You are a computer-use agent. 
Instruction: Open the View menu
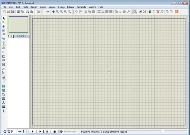click(11, 7)
